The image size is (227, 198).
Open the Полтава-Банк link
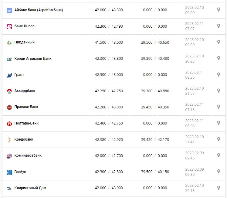(26, 123)
